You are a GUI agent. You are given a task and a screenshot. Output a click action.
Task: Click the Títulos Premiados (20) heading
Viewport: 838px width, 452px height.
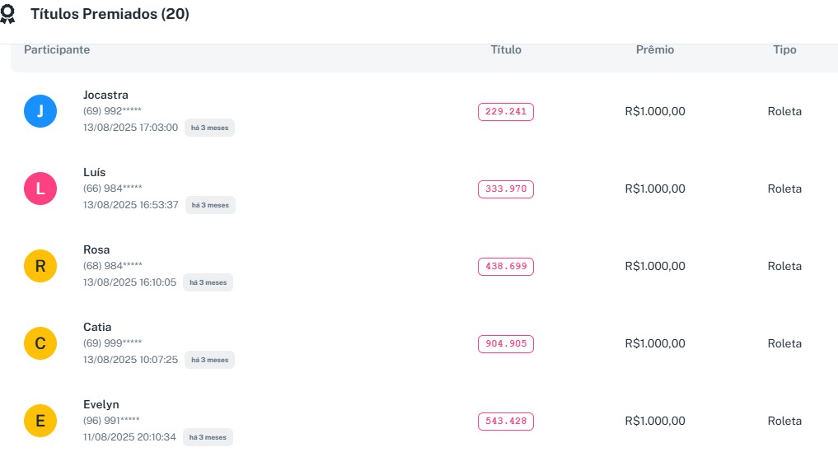110,15
